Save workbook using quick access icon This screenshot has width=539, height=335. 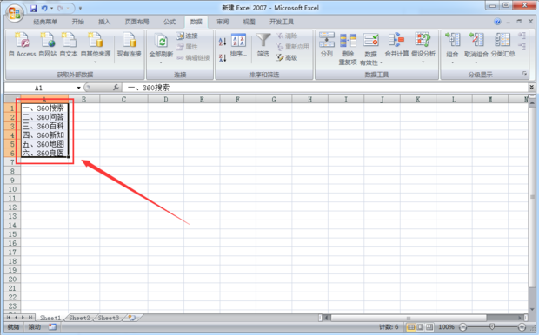pos(33,8)
